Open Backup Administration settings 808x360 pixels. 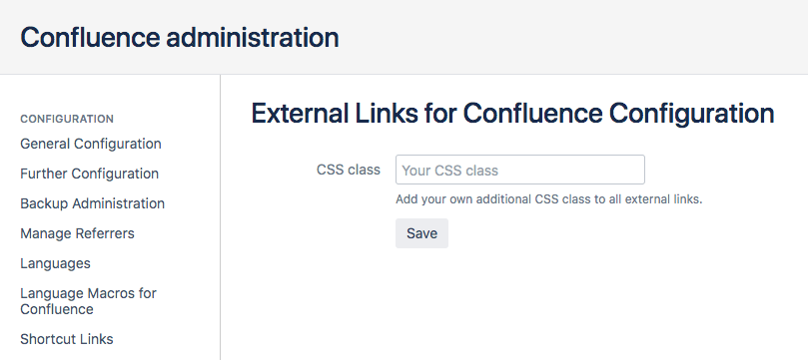(92, 203)
